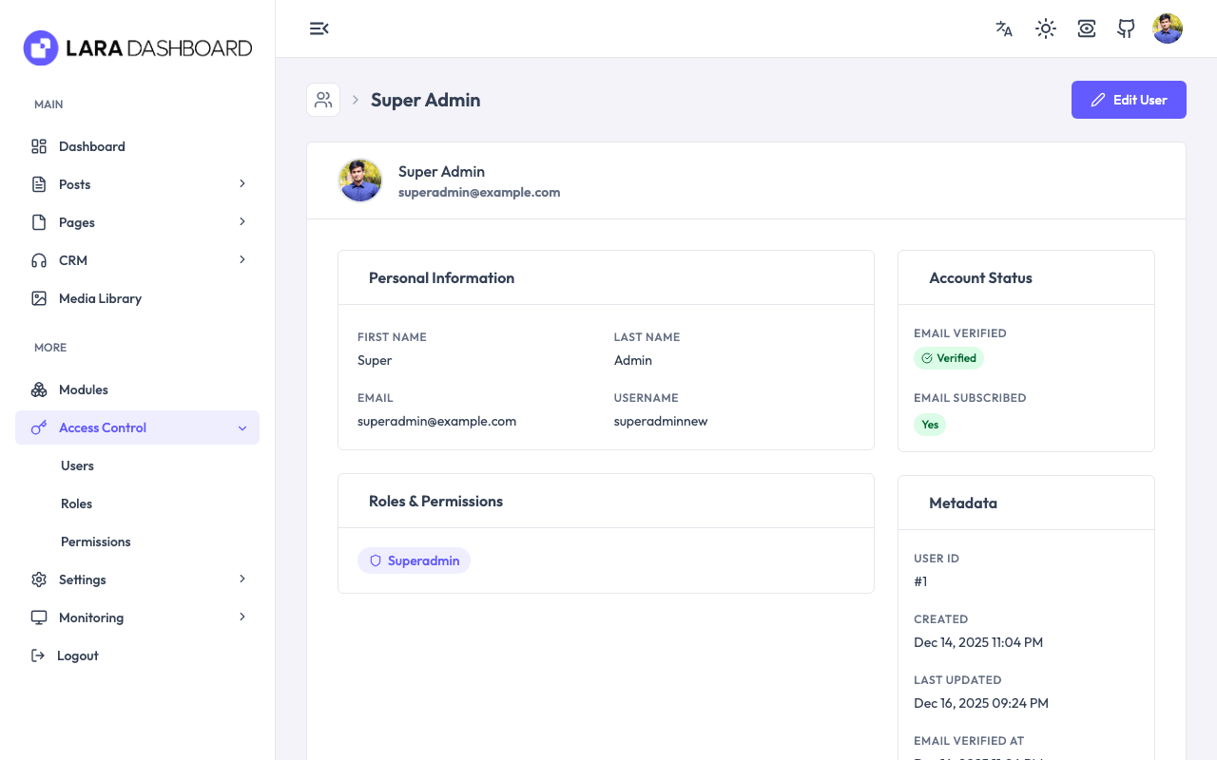
Task: Collapse the sidebar with the hamburger icon
Action: pos(319,28)
